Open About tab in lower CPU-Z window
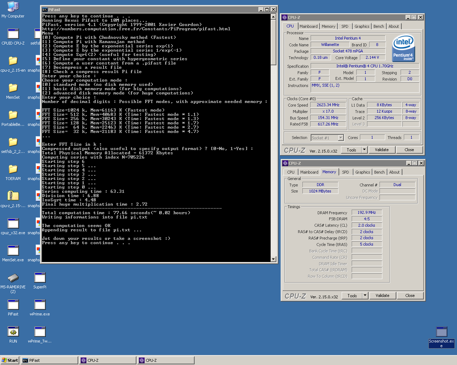The width and height of the screenshot is (457, 365). click(x=395, y=172)
